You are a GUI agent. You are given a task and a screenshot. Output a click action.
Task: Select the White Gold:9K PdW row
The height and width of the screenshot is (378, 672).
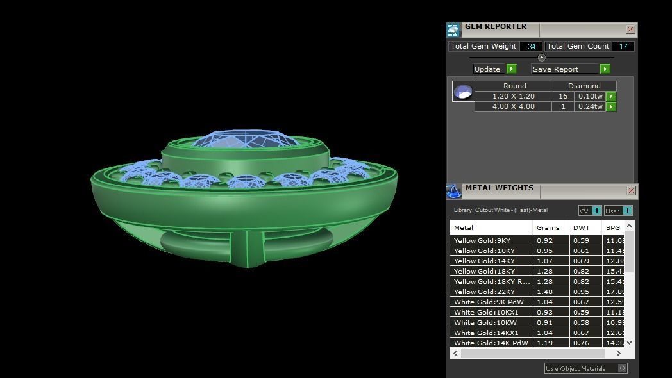[x=537, y=302]
